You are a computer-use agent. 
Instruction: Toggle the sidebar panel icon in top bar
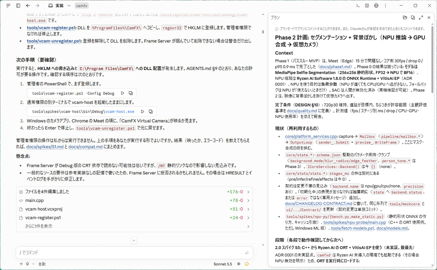coord(18,6)
